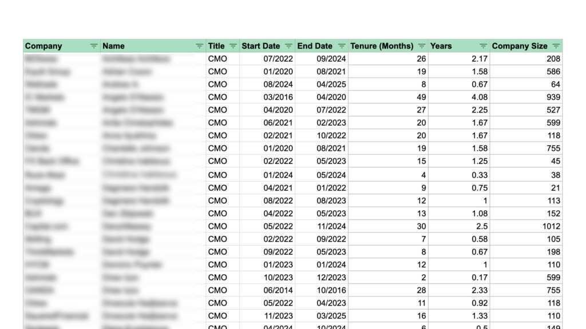Click end date cell 10/2022
This screenshot has width=586, height=329.
point(322,135)
